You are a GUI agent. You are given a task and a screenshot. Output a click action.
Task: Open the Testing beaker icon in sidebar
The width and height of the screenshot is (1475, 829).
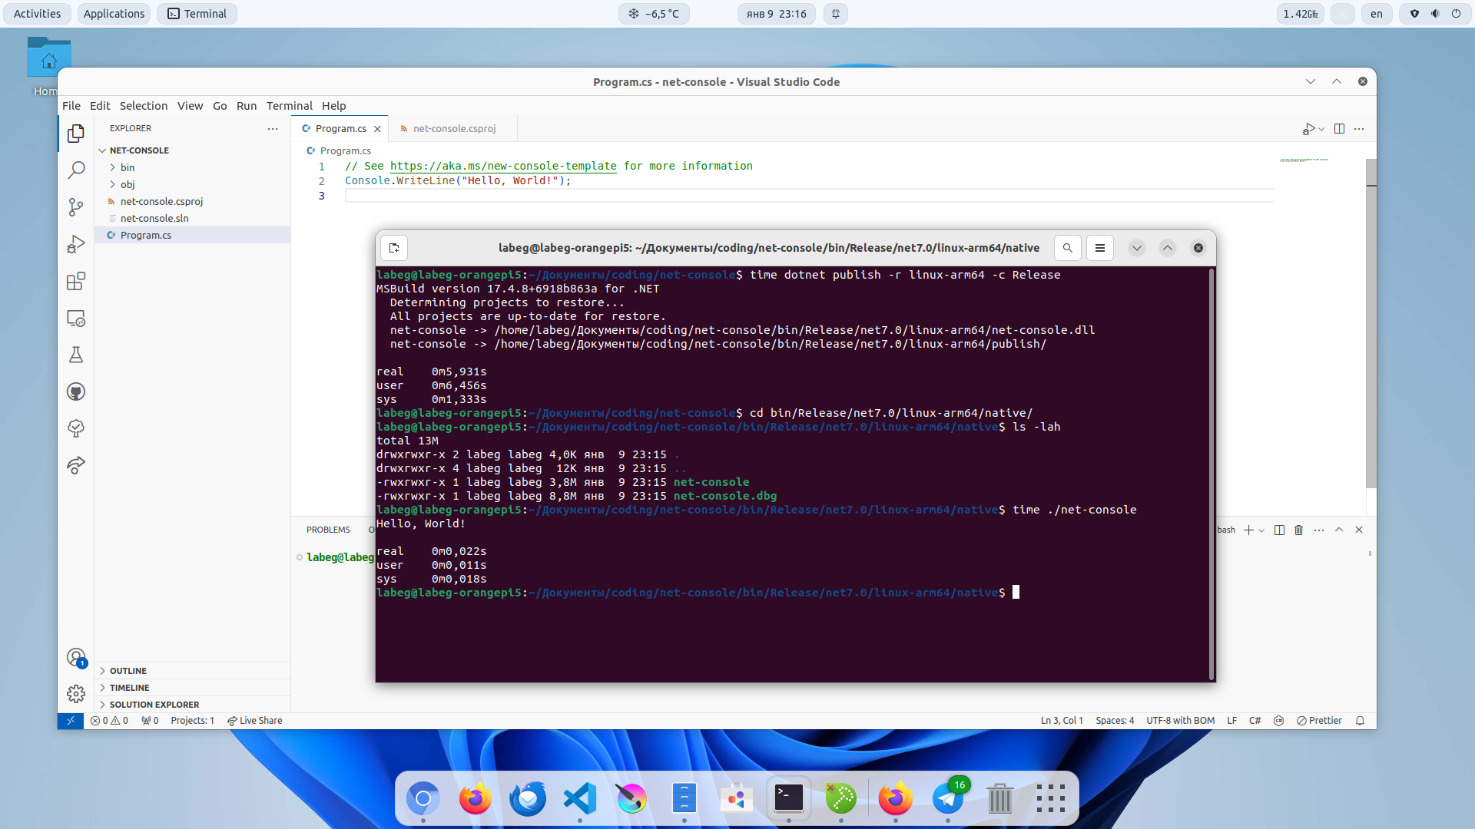[76, 355]
